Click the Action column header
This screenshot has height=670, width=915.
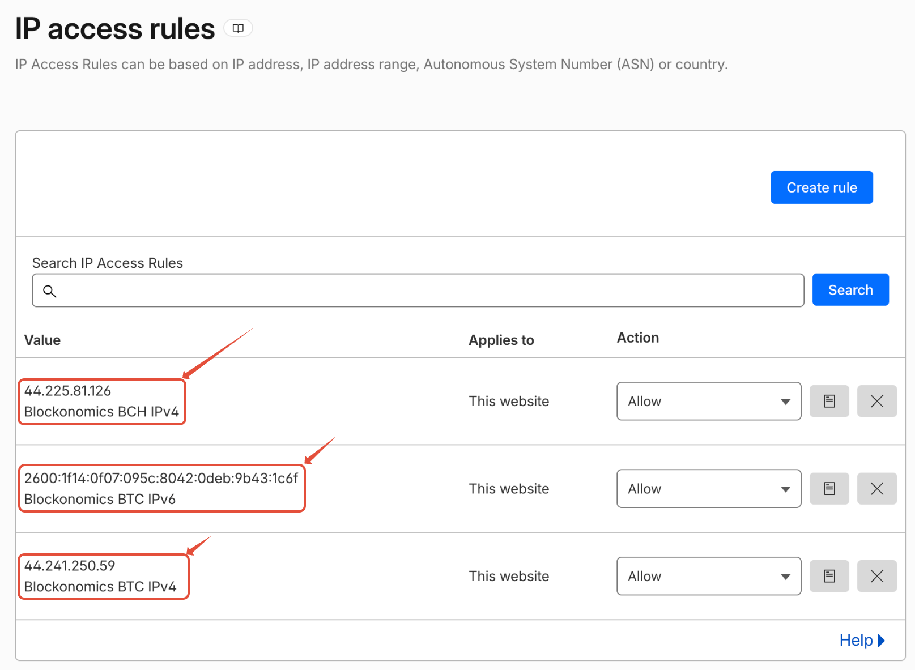tap(638, 338)
